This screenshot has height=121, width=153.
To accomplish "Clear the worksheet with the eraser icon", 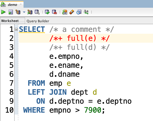I will (x=72, y=12).
